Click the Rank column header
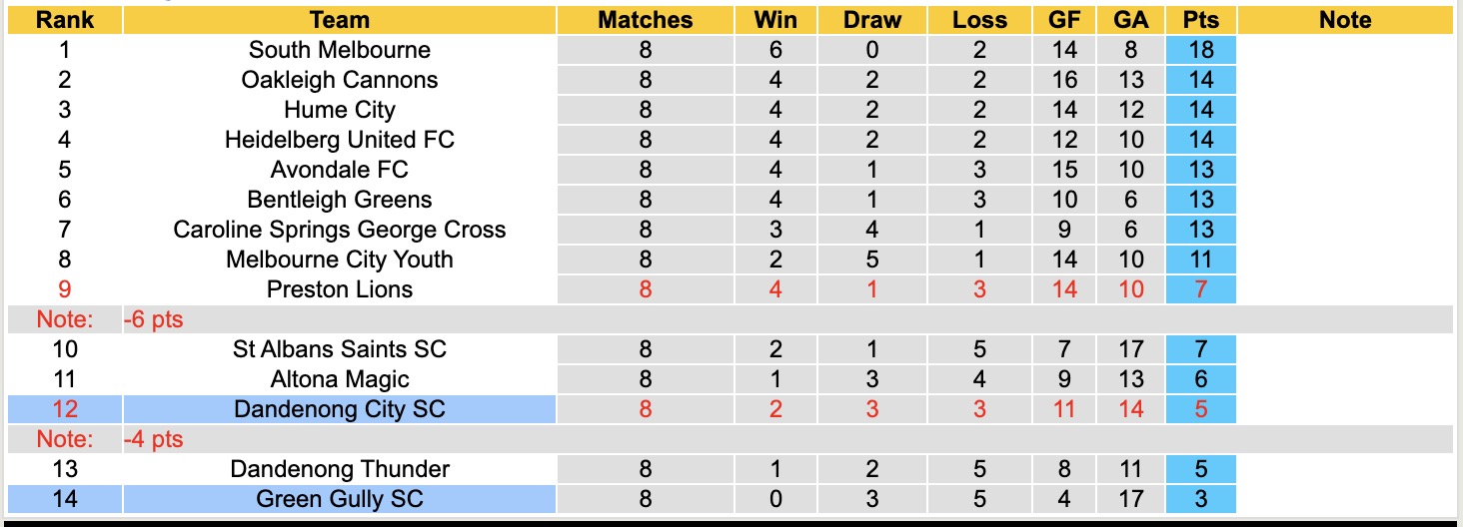The width and height of the screenshot is (1463, 527). click(64, 20)
